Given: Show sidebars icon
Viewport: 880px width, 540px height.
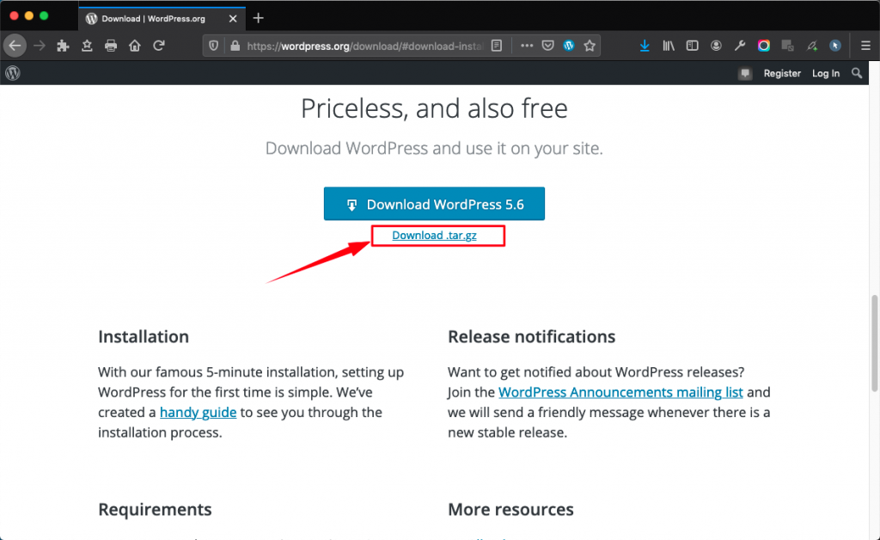Looking at the screenshot, I should (x=692, y=46).
